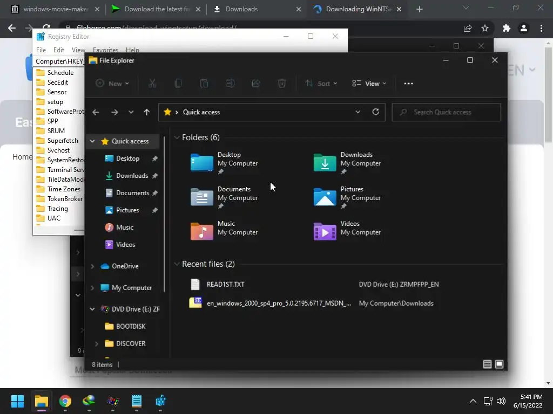The image size is (553, 414).
Task: Go forward with File Explorer forward arrow
Action: [x=114, y=112]
